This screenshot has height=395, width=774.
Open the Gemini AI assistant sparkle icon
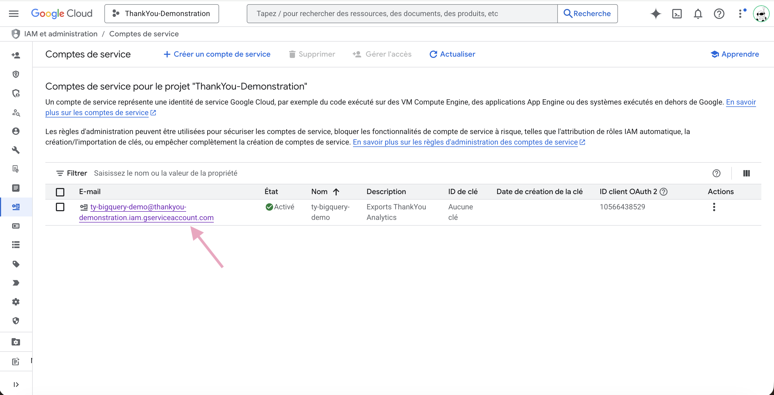(x=655, y=14)
